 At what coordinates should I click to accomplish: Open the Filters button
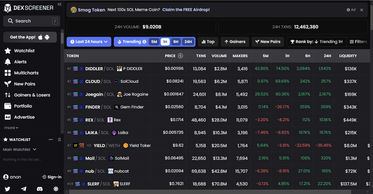tap(358, 42)
